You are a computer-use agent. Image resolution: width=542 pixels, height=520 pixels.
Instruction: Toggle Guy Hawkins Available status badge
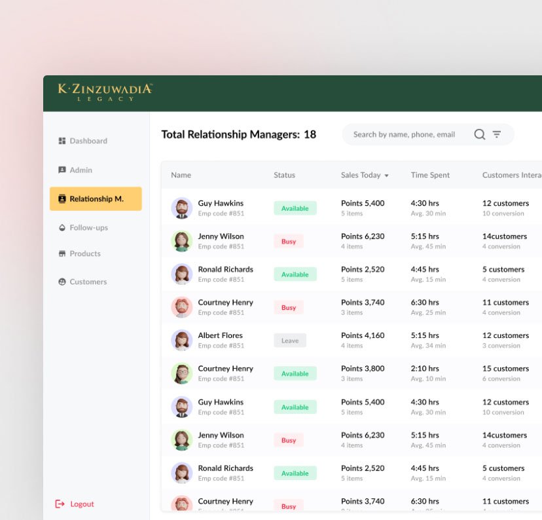click(x=295, y=208)
